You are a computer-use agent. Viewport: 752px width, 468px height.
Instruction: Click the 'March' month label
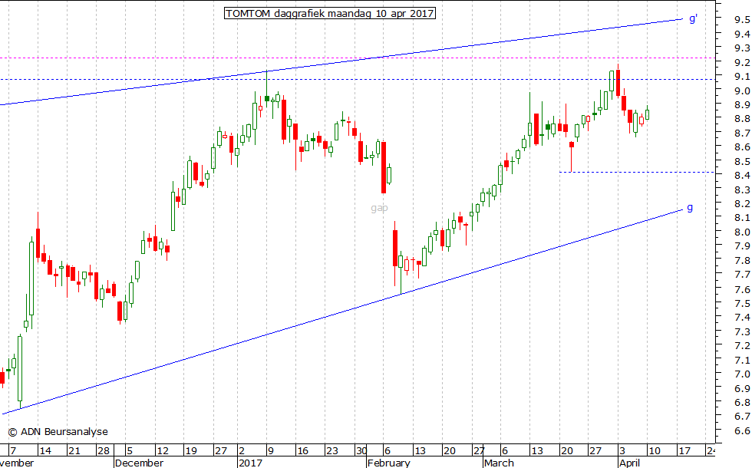499,463
